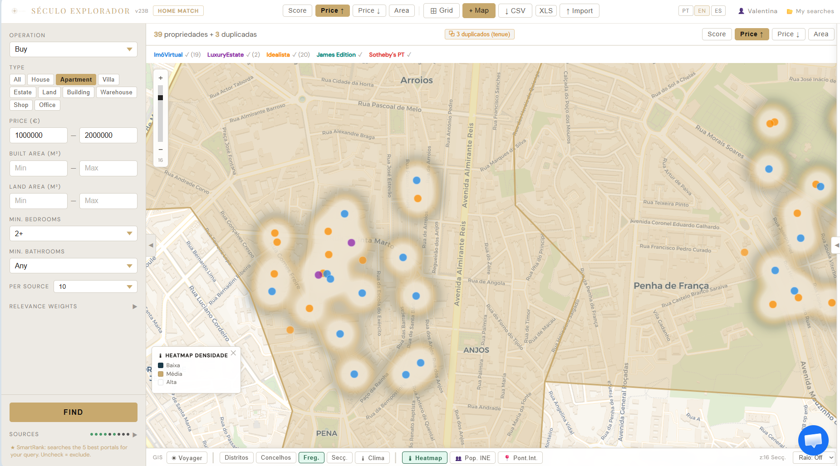Toggle LuxuryEstate source filter
840x466 pixels.
pos(233,54)
